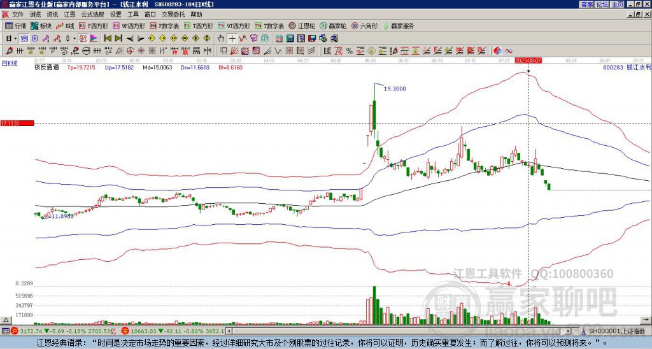Image resolution: width=652 pixels, height=349 pixels.
Task: Select the red fan lines tool
Action: pyautogui.click(x=234, y=51)
